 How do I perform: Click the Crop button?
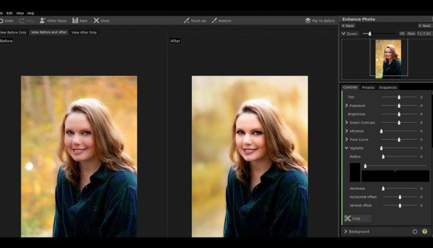point(358,219)
